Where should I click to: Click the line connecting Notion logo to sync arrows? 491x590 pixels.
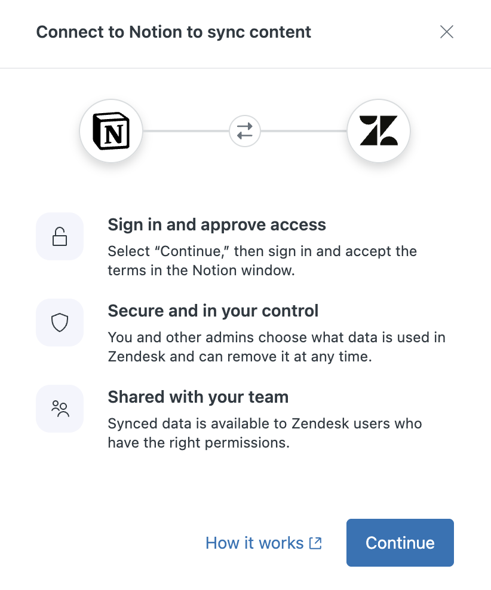coord(186,131)
